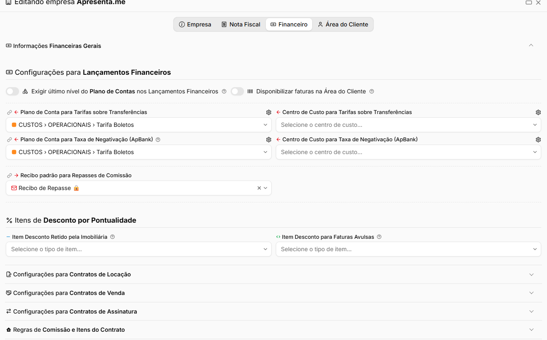Show help for Plano de Conta Taxa de Negativação (ApBank)

[158, 140]
